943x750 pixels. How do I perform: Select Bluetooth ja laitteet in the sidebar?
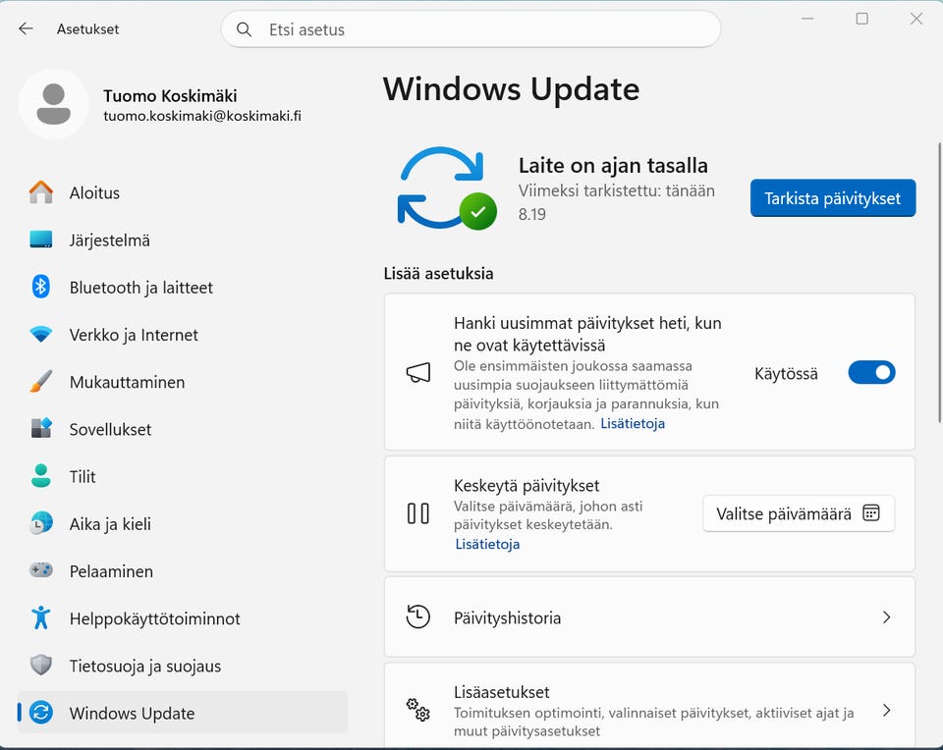[x=183, y=288]
